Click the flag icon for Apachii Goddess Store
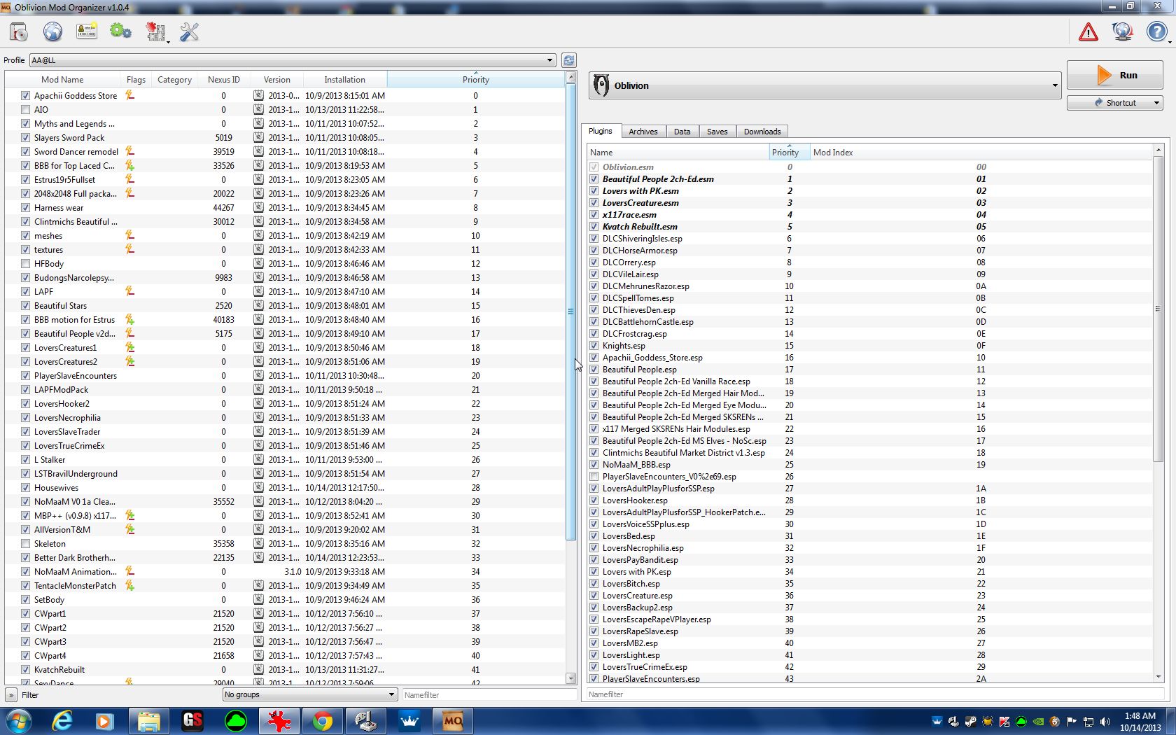 coord(129,95)
